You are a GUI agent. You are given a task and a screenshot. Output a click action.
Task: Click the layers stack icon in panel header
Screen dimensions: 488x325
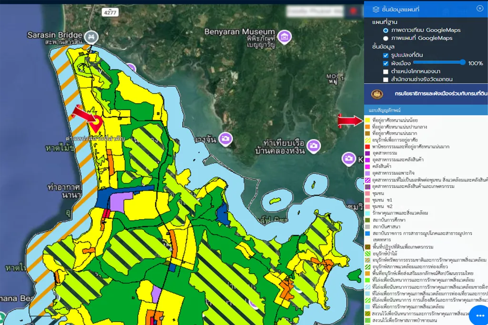click(x=376, y=9)
